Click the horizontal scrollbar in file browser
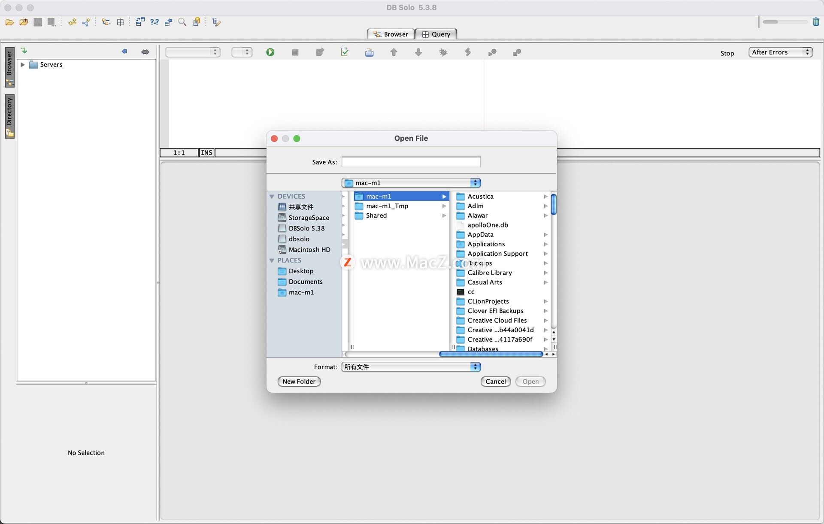Viewport: 824px width, 524px height. (x=491, y=354)
